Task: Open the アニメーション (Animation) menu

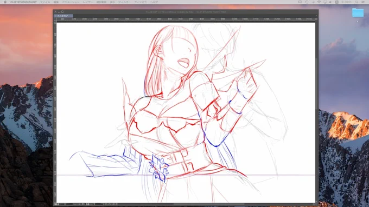Action: click(x=71, y=2)
